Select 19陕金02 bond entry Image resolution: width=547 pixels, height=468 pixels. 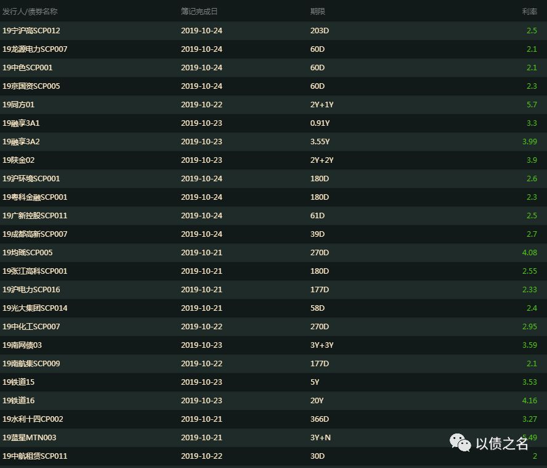point(18,160)
